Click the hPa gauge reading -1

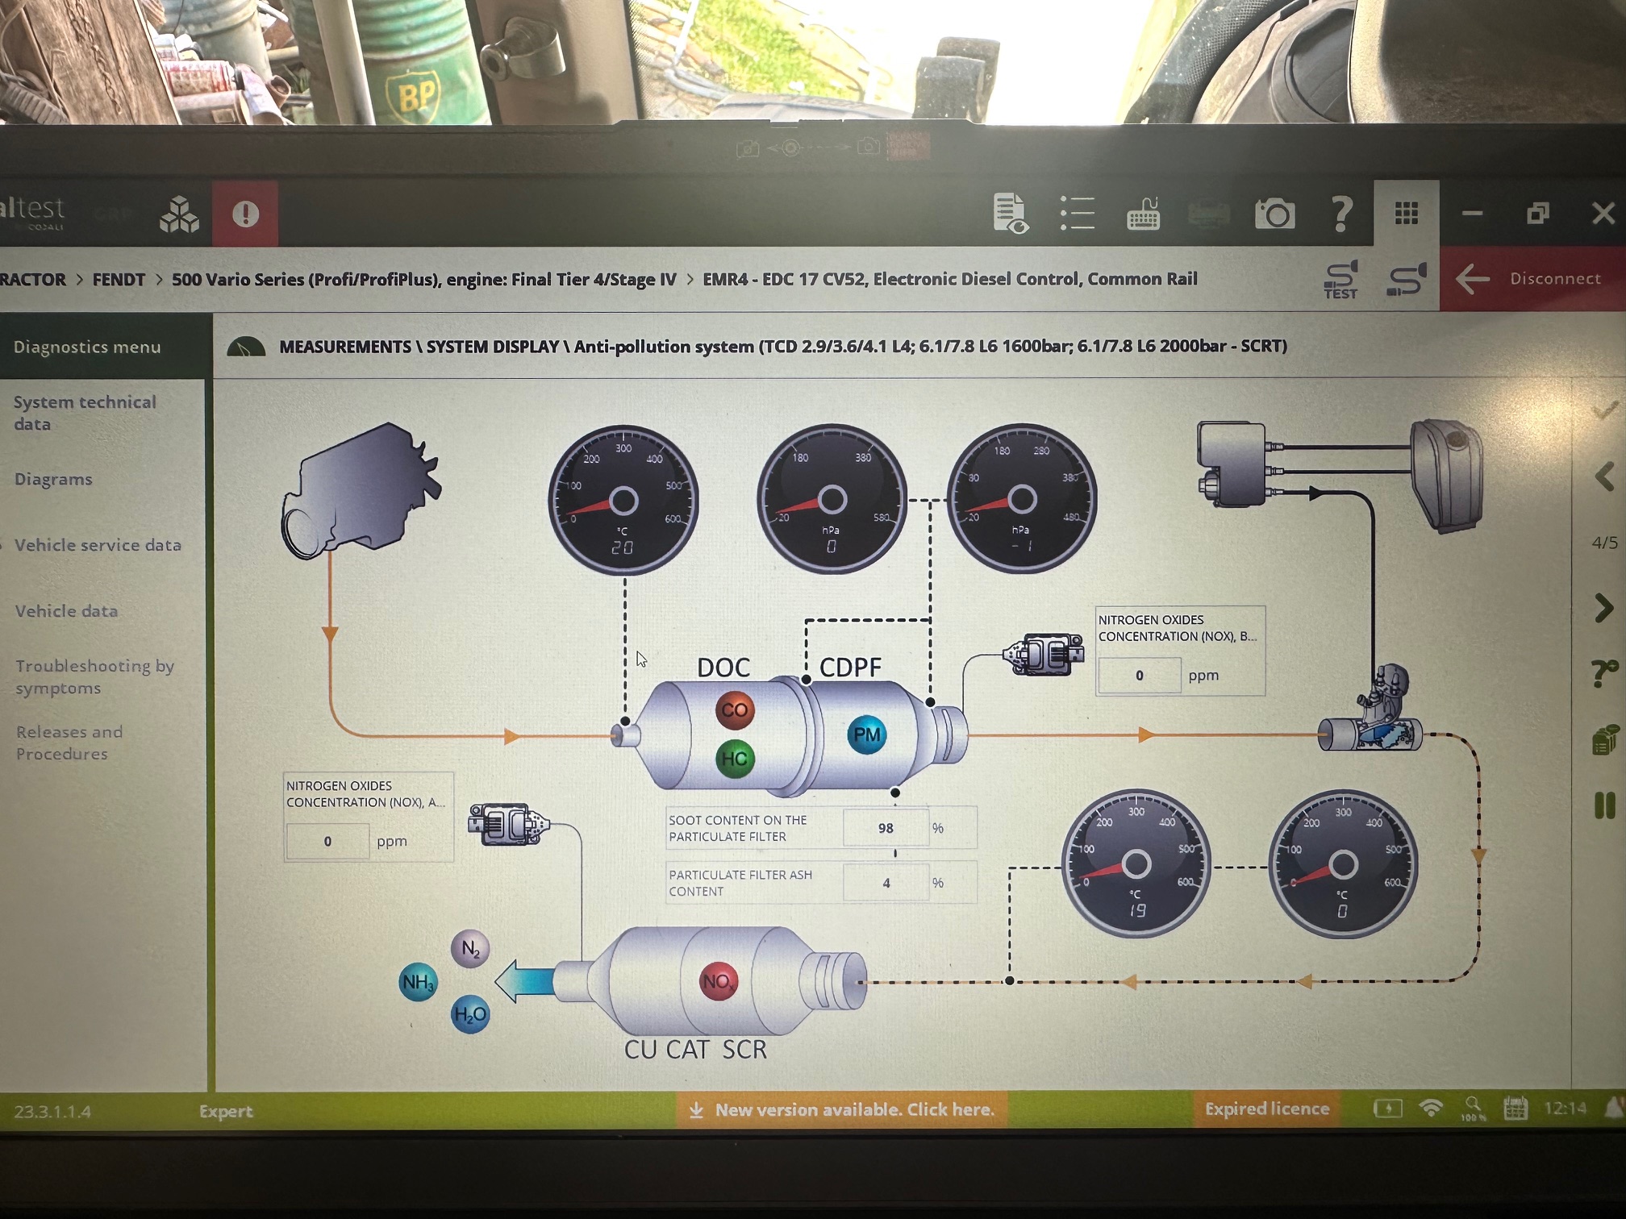[1022, 498]
